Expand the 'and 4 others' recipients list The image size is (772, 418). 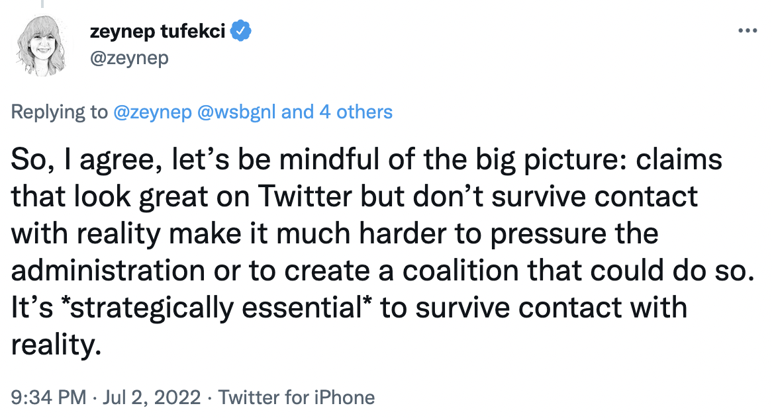point(337,112)
